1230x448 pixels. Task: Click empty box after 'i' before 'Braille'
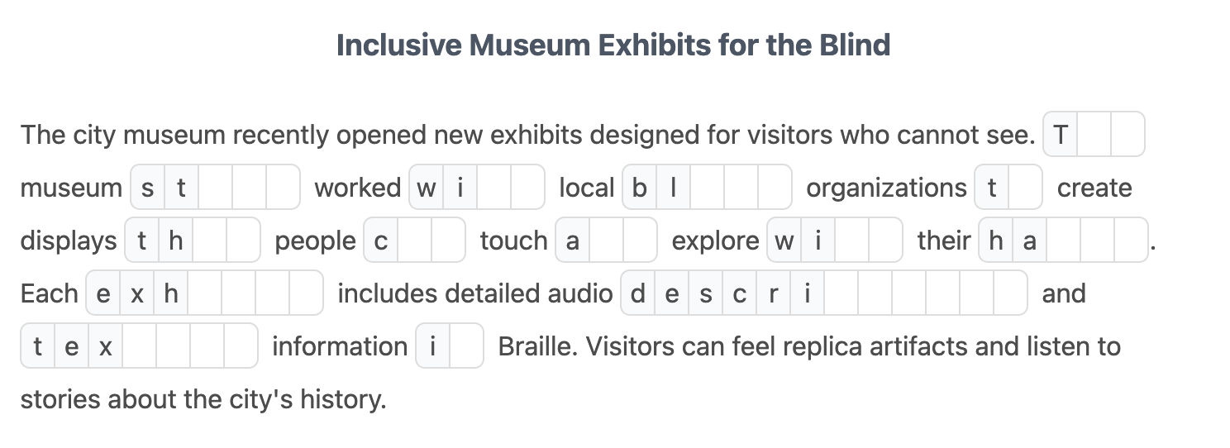click(x=466, y=346)
